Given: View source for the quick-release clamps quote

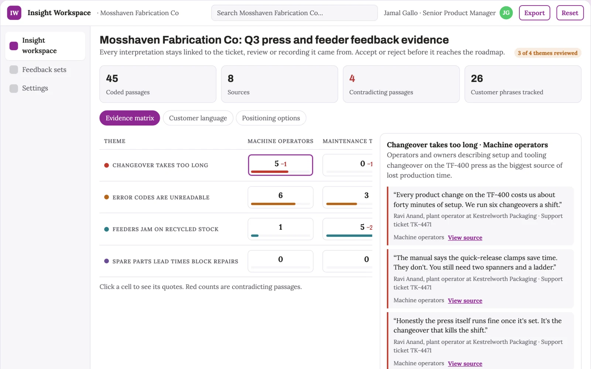Looking at the screenshot, I should coord(465,301).
